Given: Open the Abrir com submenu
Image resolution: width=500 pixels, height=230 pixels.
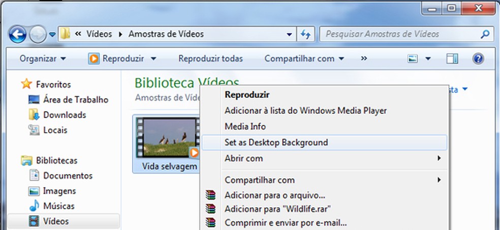Looking at the screenshot, I should [324, 158].
